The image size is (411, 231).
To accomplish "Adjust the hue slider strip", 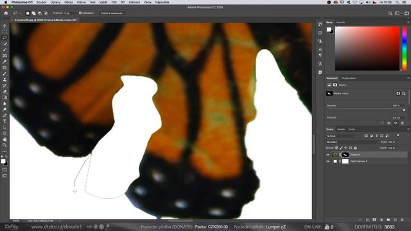I will tap(405, 49).
